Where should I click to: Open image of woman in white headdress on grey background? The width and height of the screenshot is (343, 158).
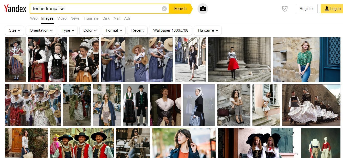[199, 105]
